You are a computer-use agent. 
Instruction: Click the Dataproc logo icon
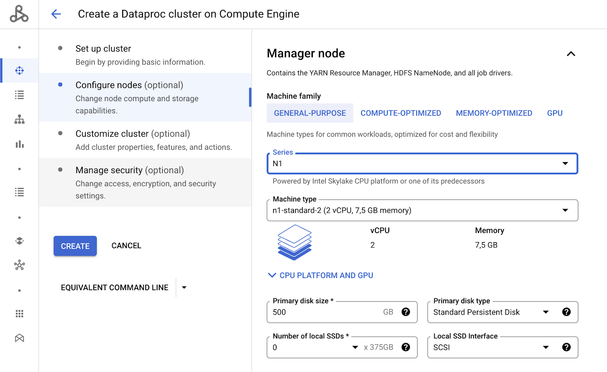point(19,14)
